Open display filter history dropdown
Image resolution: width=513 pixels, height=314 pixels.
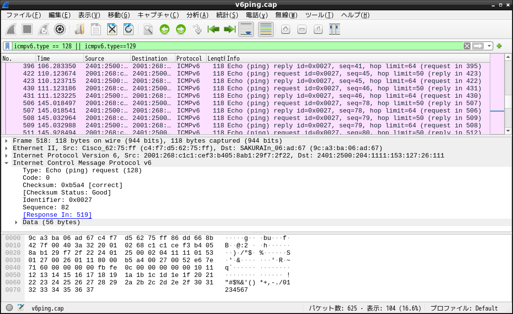pyautogui.click(x=489, y=46)
